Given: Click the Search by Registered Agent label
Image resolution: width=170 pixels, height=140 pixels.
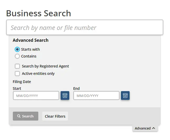Looking at the screenshot, I should tap(45, 66).
